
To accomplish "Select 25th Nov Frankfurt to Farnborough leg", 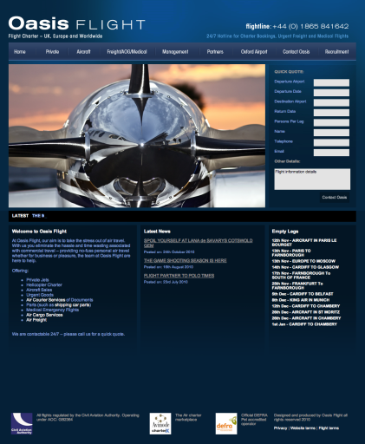I will point(297,285).
